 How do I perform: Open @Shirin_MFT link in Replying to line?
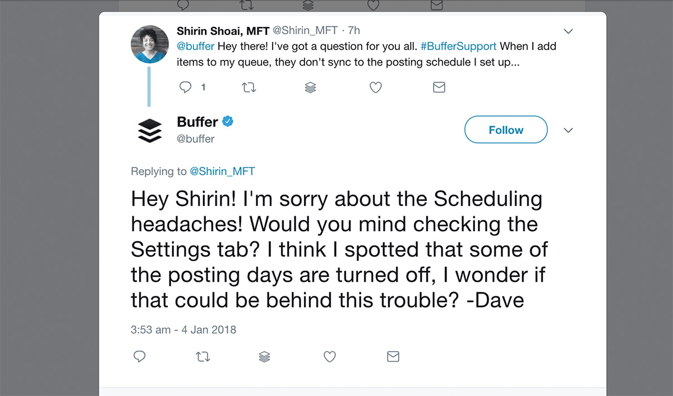[222, 171]
